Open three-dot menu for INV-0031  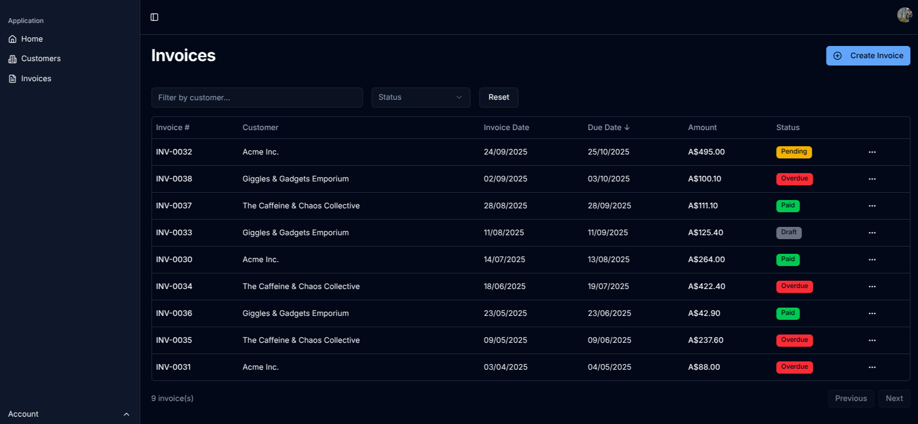point(872,367)
